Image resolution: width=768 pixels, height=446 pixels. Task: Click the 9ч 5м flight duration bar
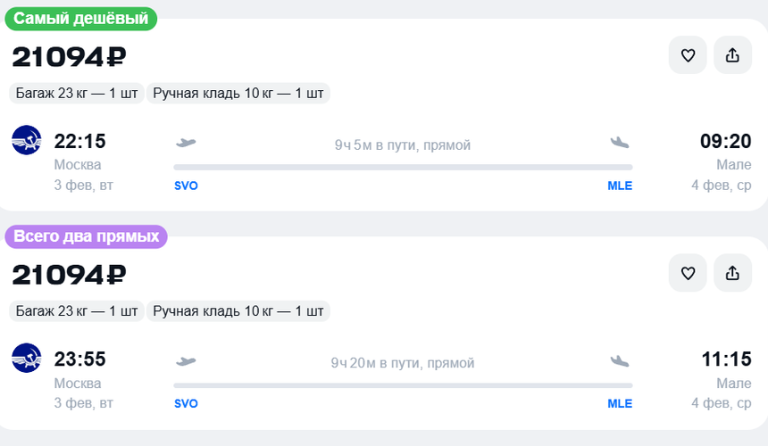click(x=403, y=166)
